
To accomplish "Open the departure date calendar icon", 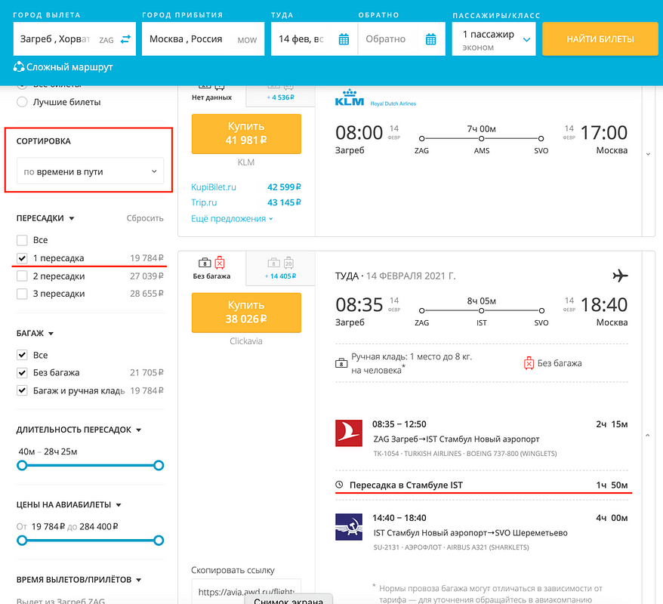I will point(344,39).
